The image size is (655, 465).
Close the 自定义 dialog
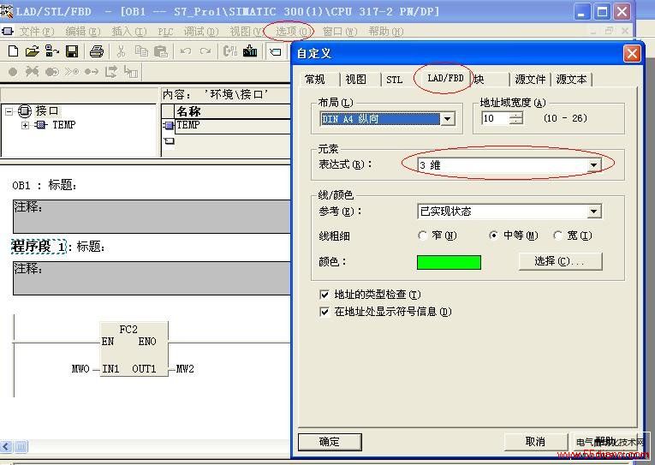[x=632, y=53]
